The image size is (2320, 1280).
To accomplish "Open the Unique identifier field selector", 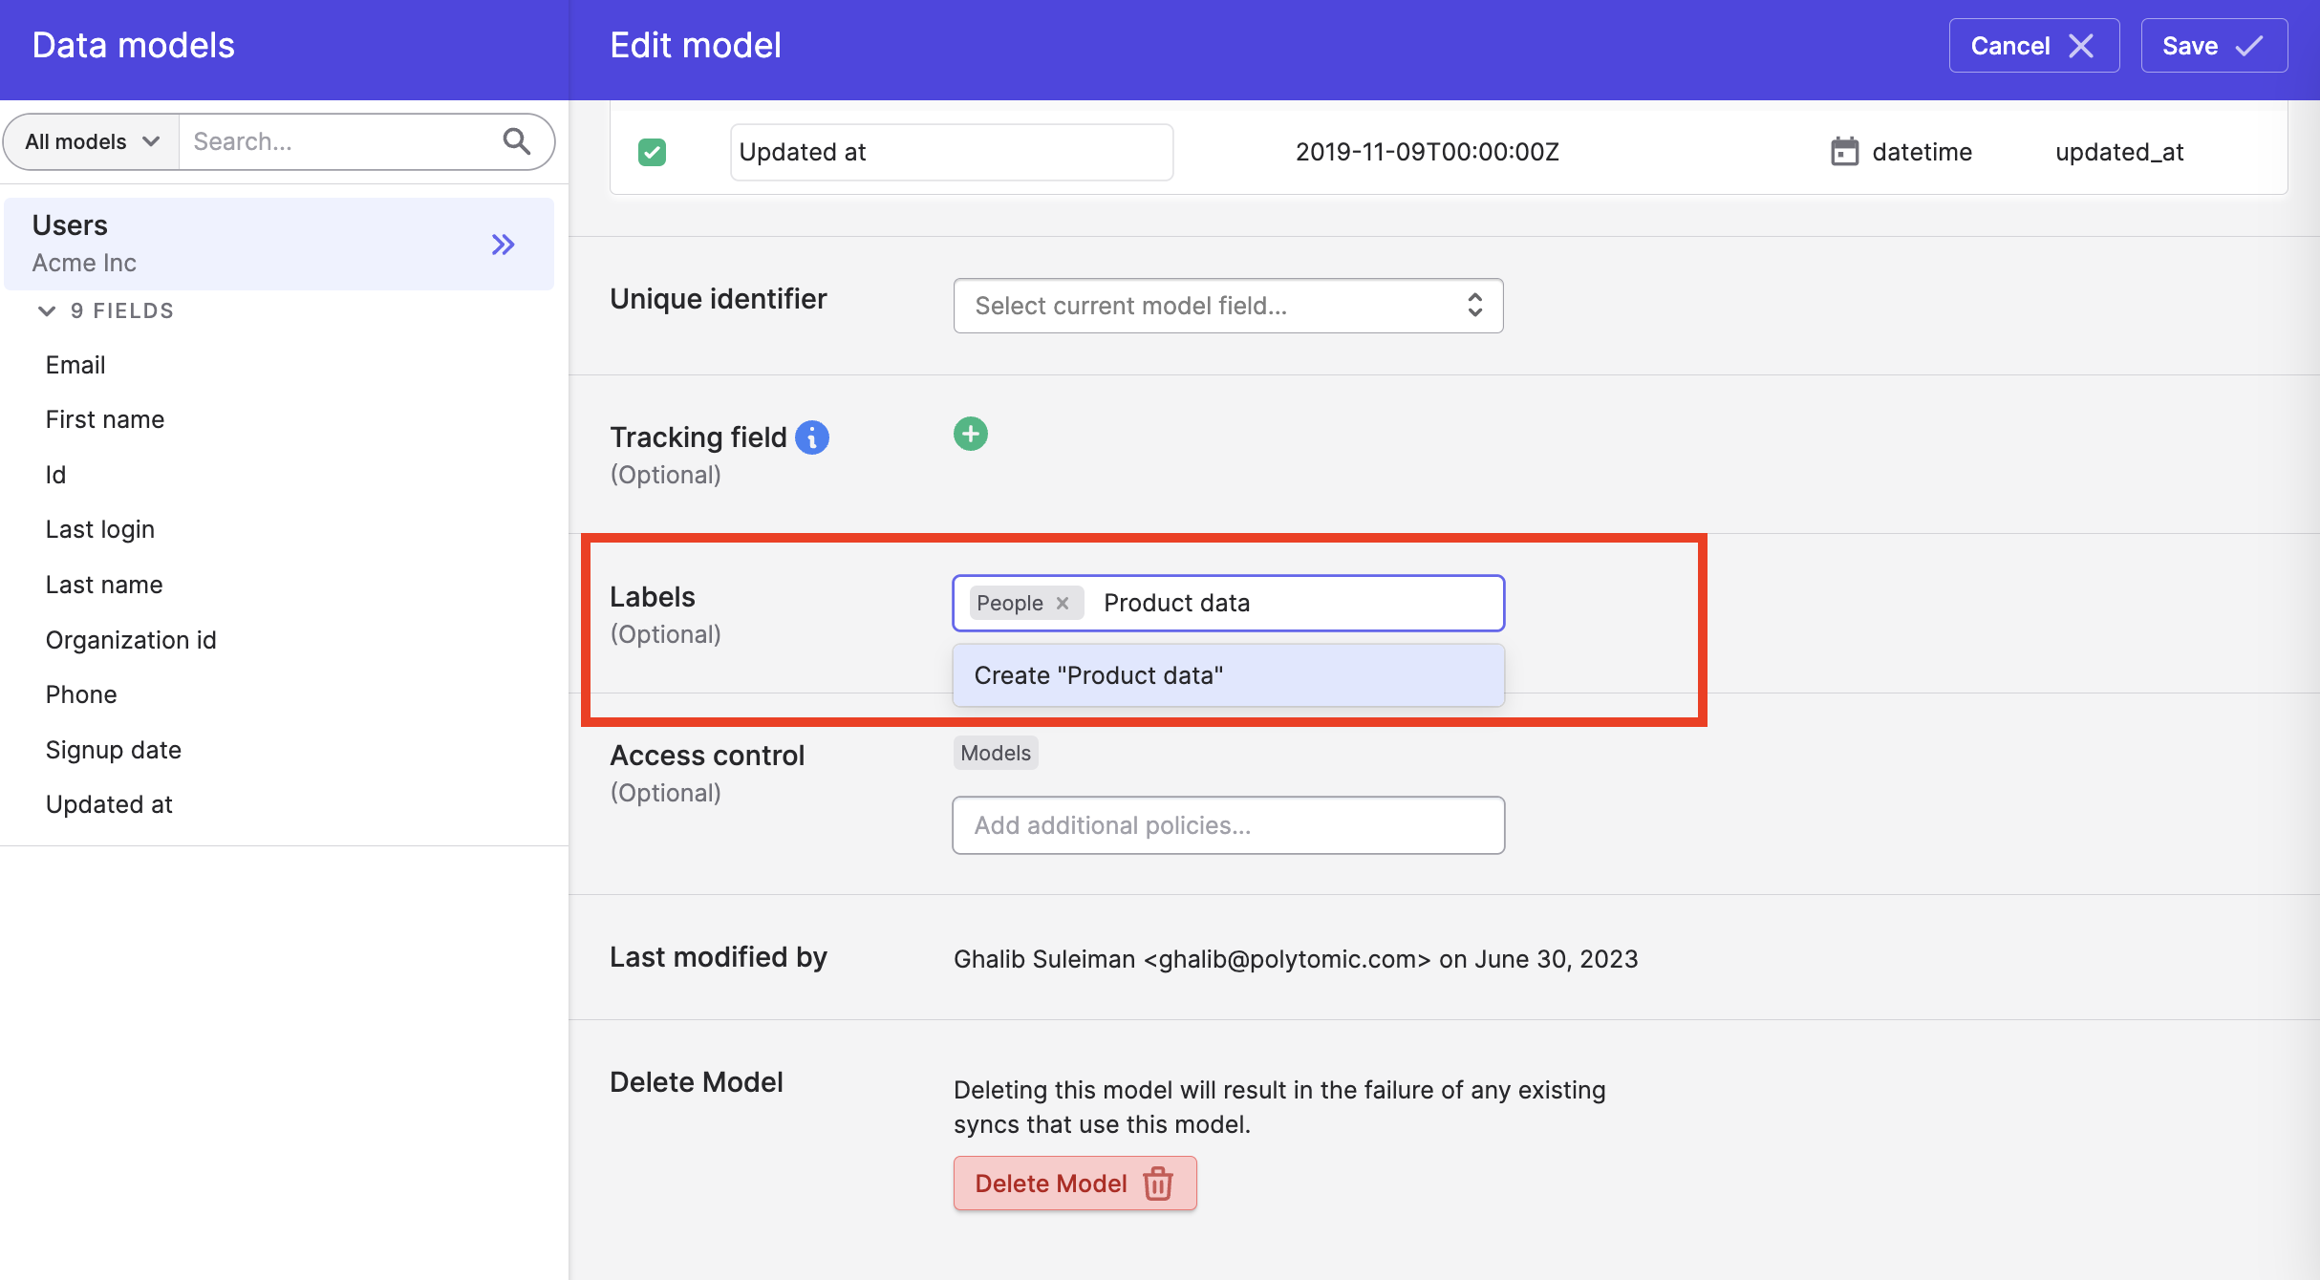I will [x=1228, y=306].
